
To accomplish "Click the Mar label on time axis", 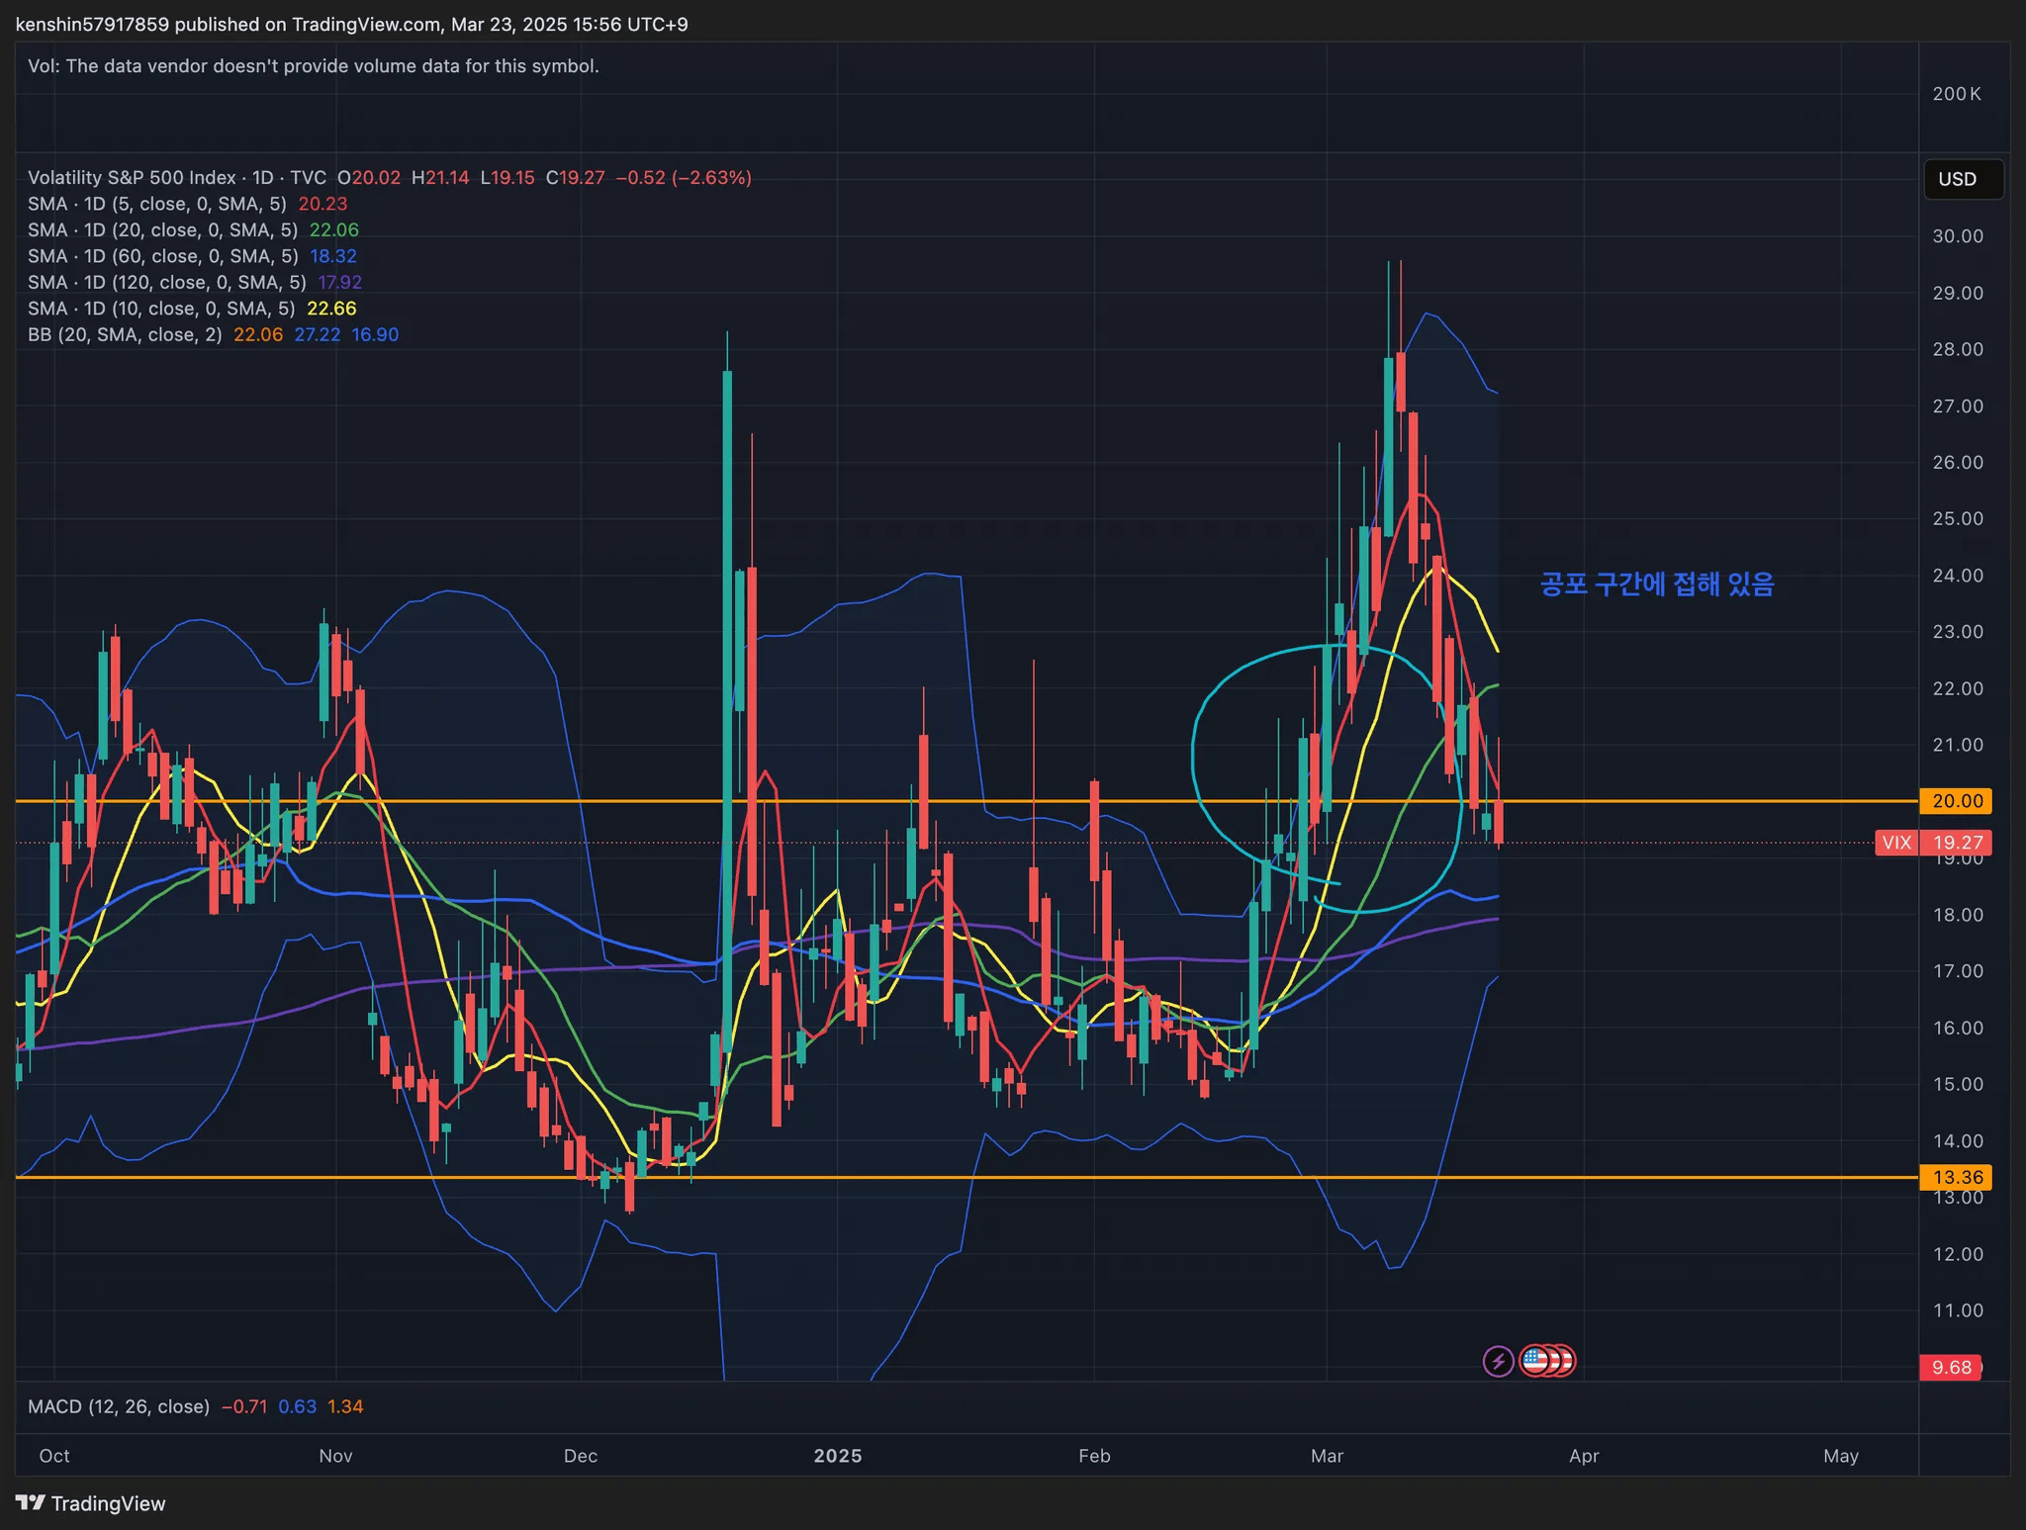I will tap(1327, 1456).
